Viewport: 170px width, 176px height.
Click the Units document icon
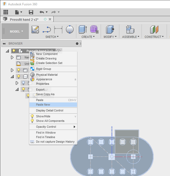click(x=18, y=64)
